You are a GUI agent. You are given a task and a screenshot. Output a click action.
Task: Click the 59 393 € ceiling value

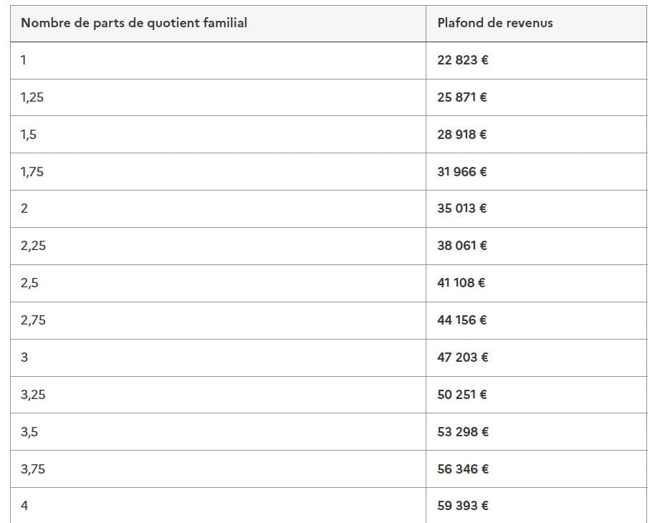(463, 506)
